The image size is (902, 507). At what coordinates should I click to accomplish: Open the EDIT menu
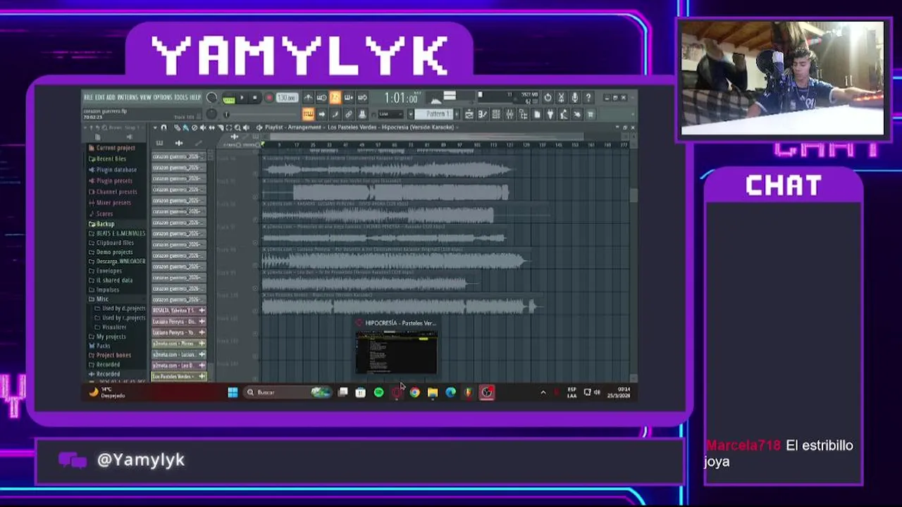click(x=100, y=97)
